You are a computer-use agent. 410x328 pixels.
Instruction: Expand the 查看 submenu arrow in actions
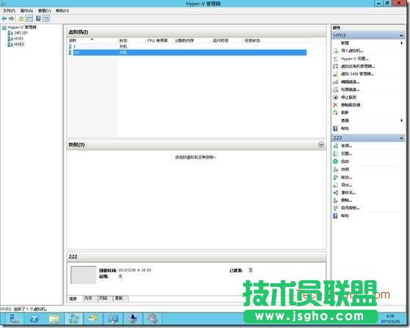(x=402, y=120)
